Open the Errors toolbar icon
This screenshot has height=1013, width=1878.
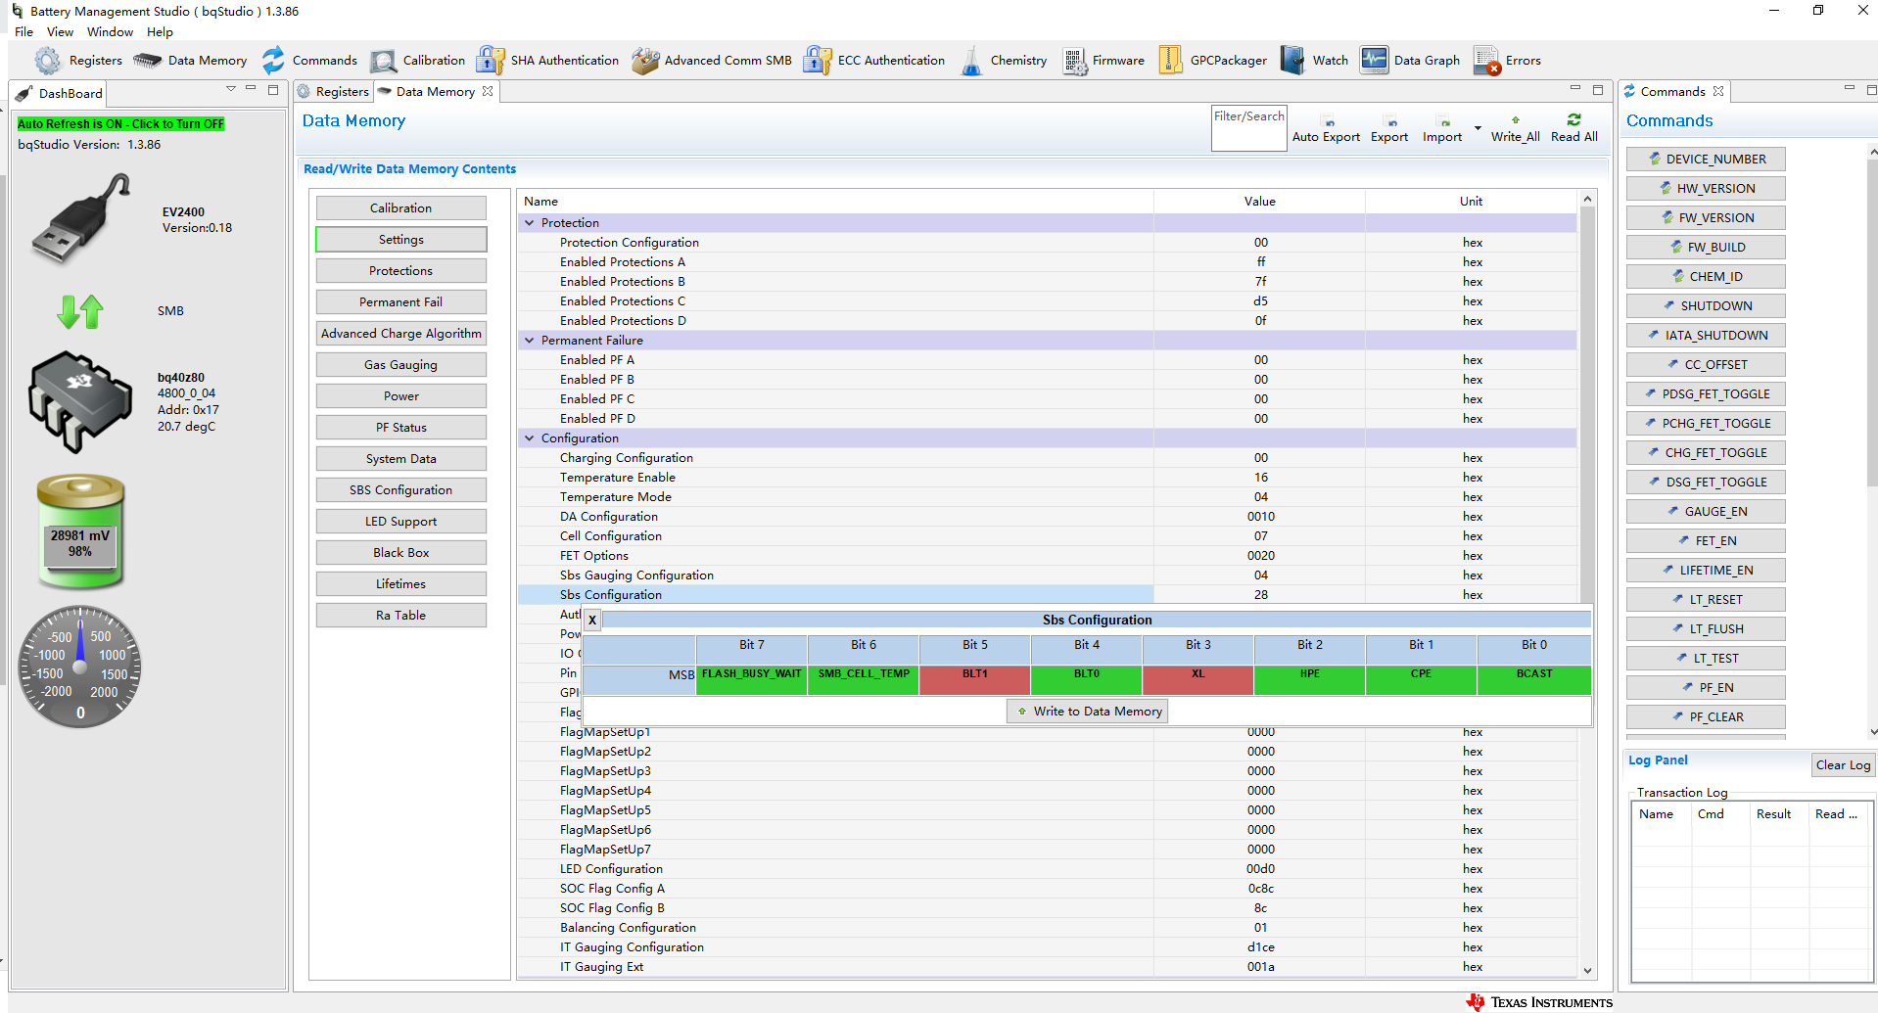1487,61
